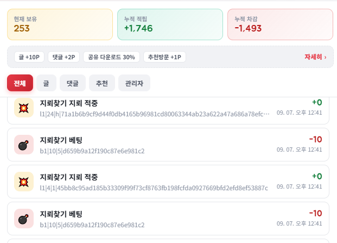Viewport: 337px width, 243px height.
Task: Open the 추천 filter tab
Action: (102, 83)
